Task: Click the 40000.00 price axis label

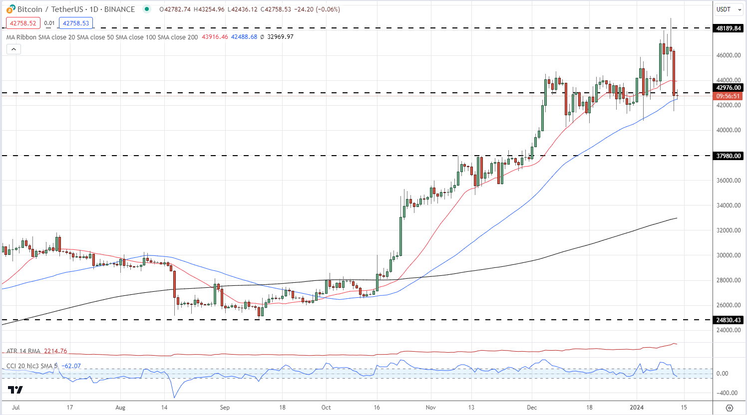Action: point(729,130)
